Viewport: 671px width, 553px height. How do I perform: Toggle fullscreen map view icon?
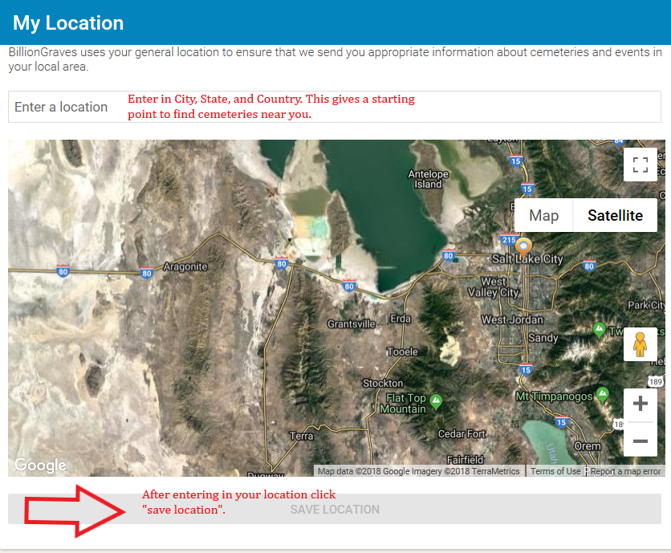coord(640,165)
